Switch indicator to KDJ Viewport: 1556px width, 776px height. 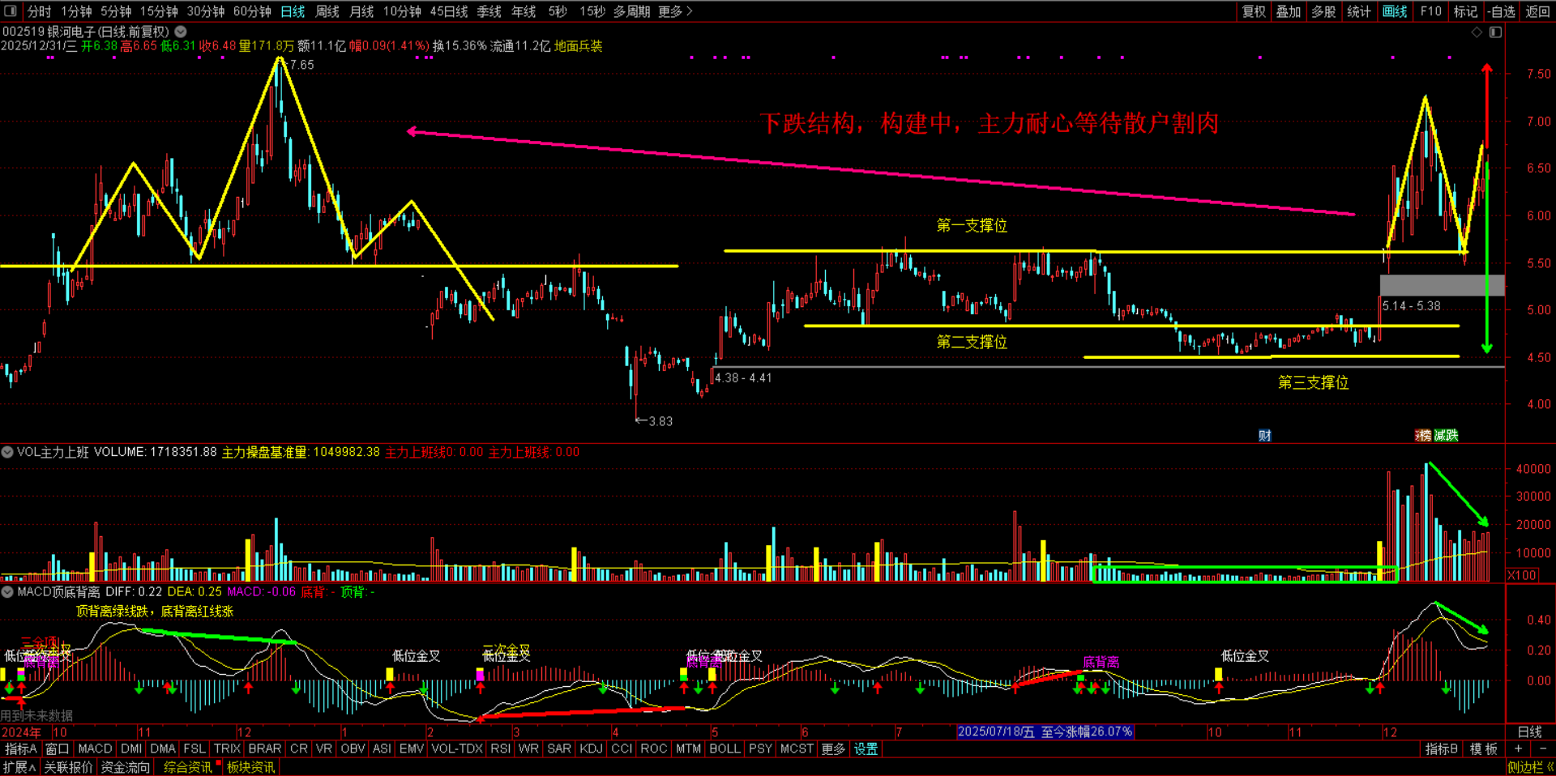pyautogui.click(x=591, y=748)
